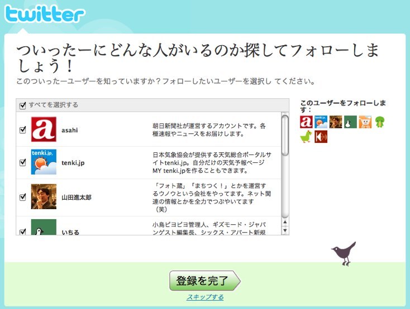
Task: Click the tenki.jp weather avatar thumbnail
Action: click(44, 162)
